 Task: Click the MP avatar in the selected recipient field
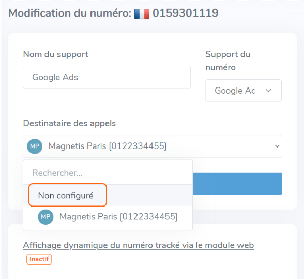tap(35, 146)
